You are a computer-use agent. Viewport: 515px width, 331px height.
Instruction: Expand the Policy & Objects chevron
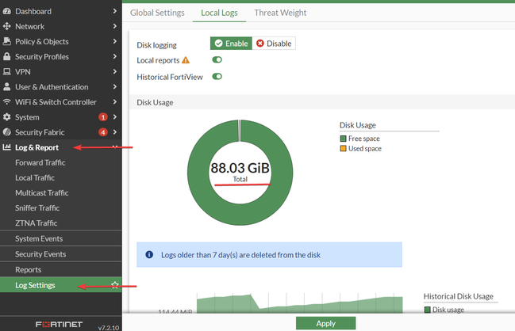[114, 41]
